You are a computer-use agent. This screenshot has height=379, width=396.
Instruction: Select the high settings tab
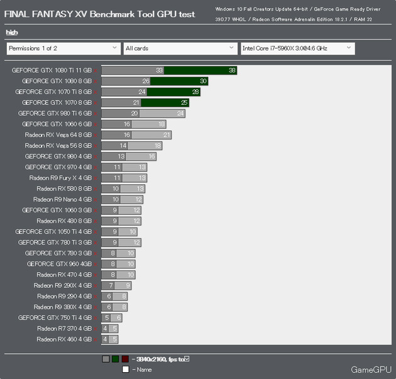(11, 32)
